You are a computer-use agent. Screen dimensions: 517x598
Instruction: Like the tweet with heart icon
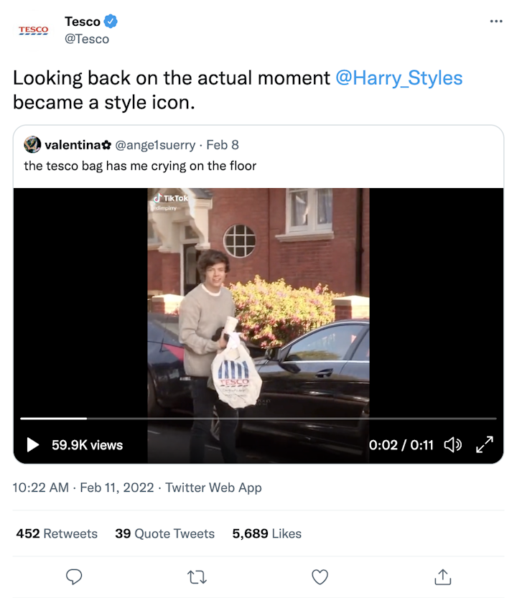point(320,576)
